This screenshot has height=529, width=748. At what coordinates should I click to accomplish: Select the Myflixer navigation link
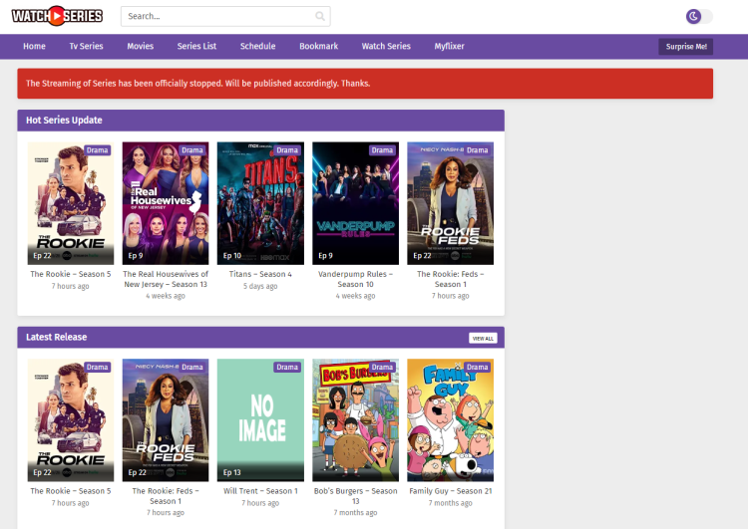click(449, 47)
